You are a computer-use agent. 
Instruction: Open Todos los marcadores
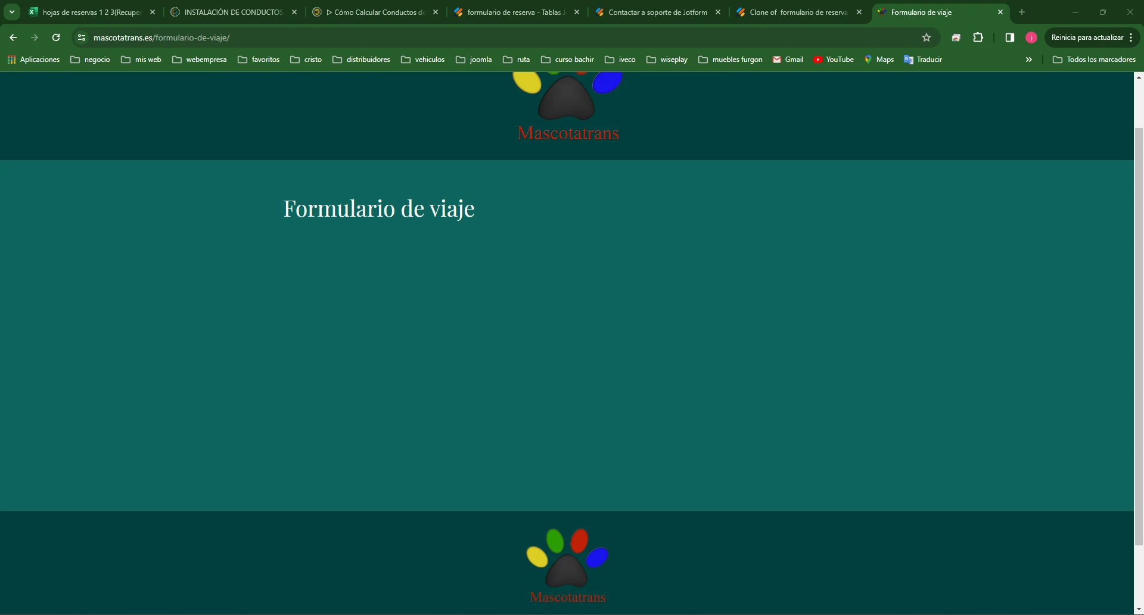pyautogui.click(x=1095, y=59)
